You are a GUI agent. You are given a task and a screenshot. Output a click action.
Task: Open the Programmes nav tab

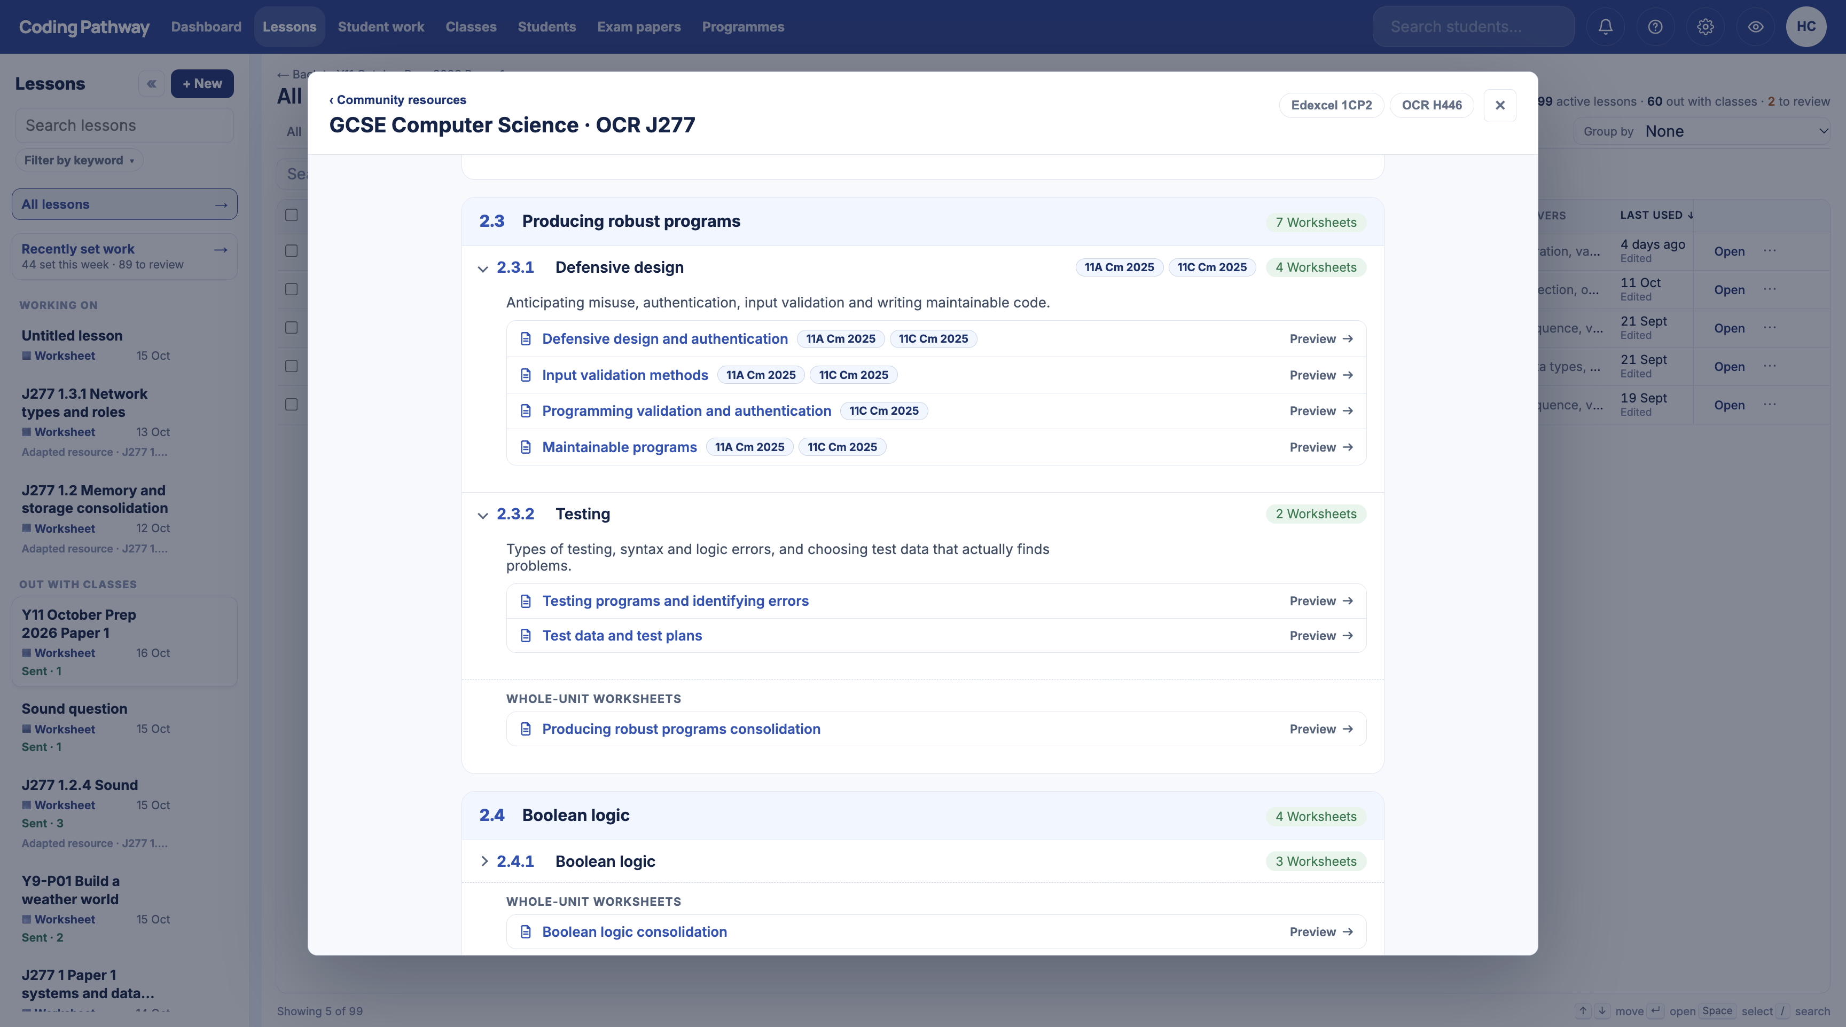742,27
